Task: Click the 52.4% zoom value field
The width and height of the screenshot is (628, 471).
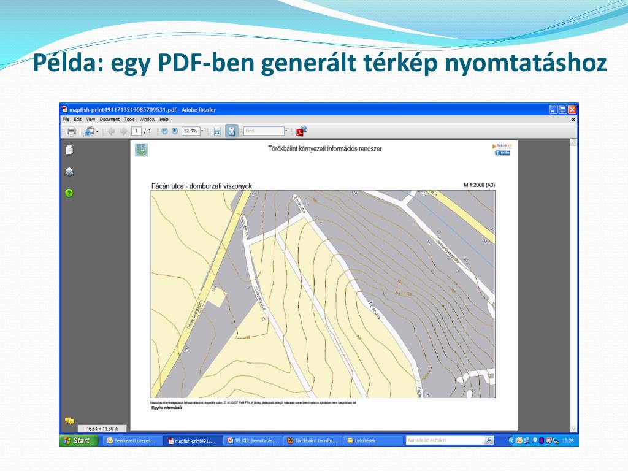Action: click(191, 131)
